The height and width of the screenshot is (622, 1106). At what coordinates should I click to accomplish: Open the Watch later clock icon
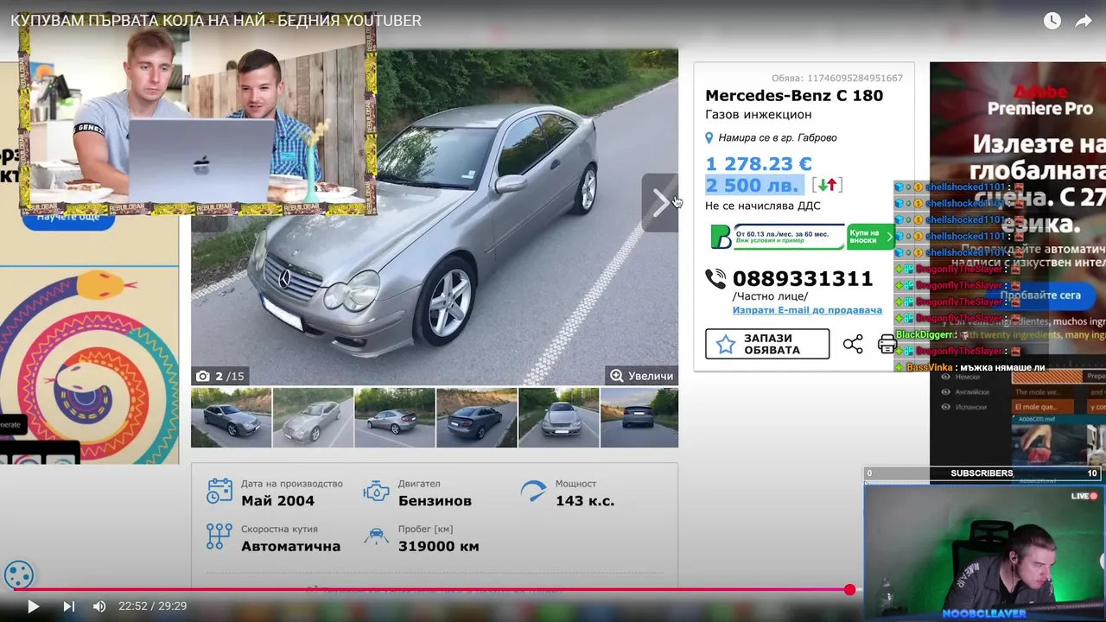click(1052, 21)
